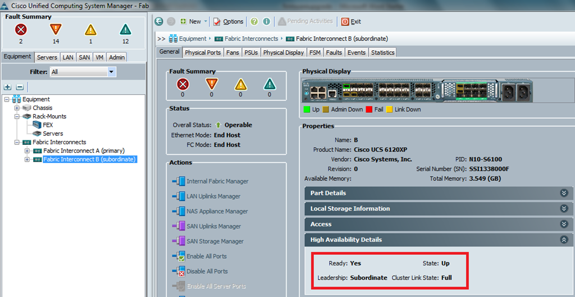This screenshot has height=297, width=575.
Task: Switch to the SAN navigation tab
Action: coord(84,57)
